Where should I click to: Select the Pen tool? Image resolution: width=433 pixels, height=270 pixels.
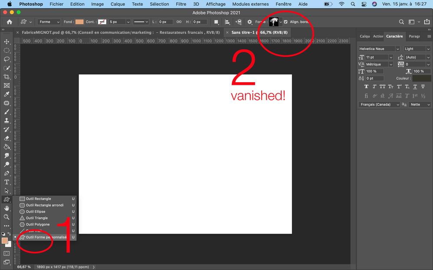tap(7, 174)
